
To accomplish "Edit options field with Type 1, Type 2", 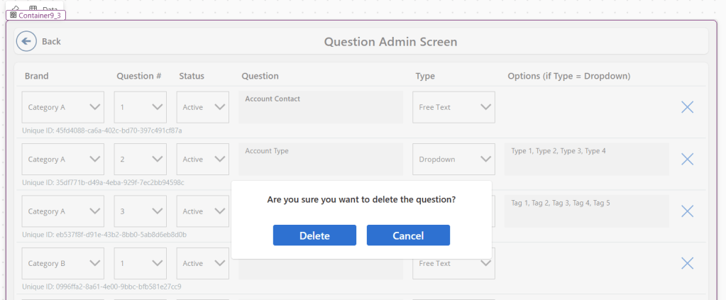I will tap(586, 160).
